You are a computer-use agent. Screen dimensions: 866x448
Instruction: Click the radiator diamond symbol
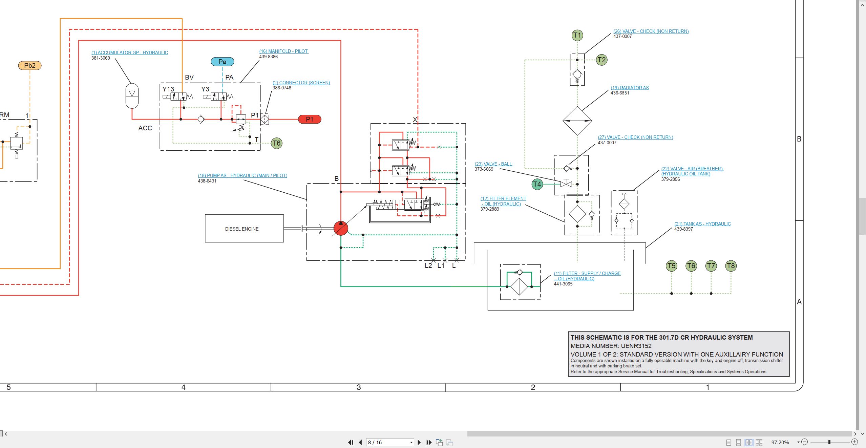577,121
